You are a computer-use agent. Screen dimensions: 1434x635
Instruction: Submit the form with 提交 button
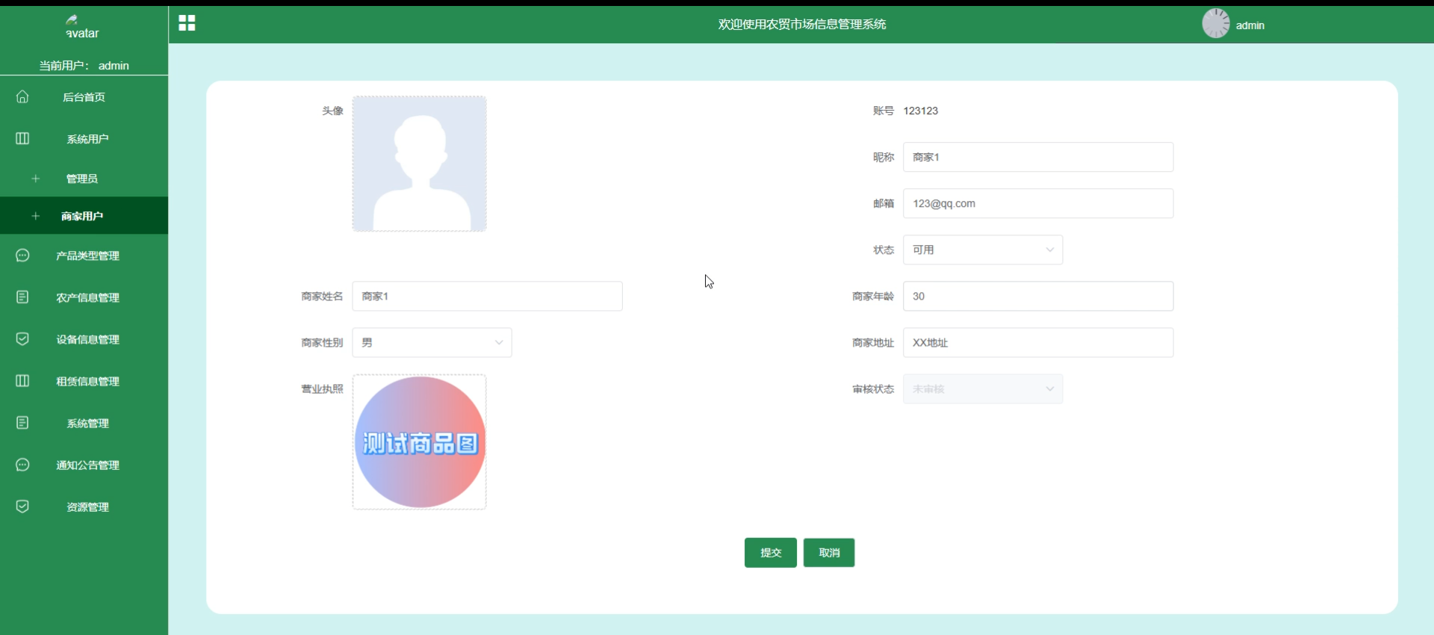[x=771, y=553]
